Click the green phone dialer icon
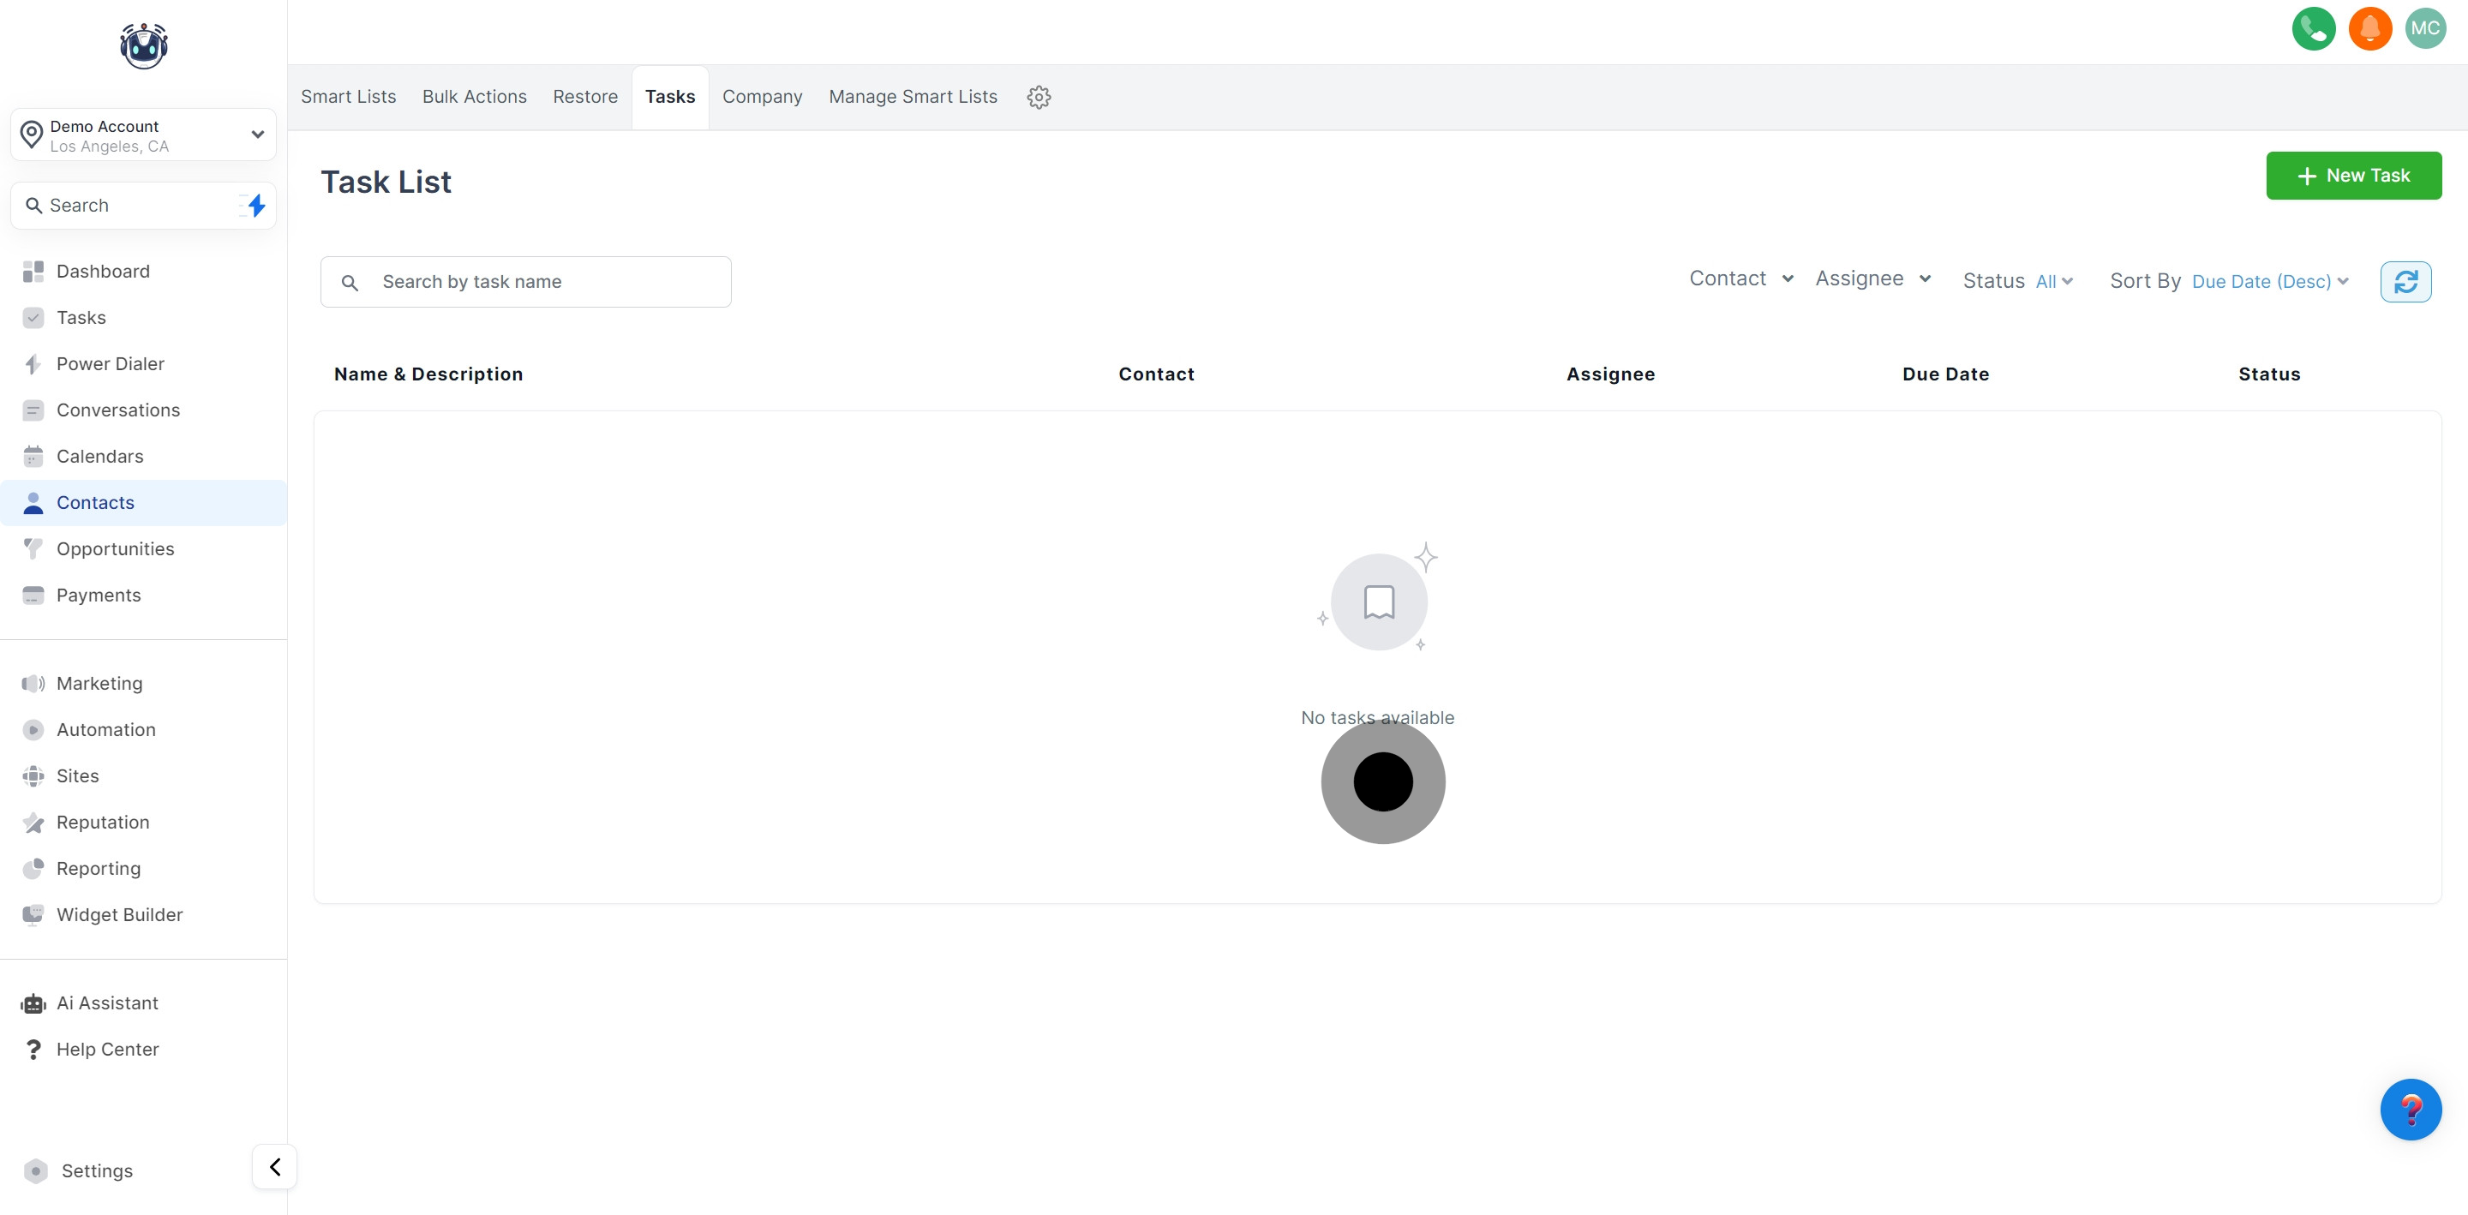This screenshot has width=2468, height=1215. pyautogui.click(x=2313, y=29)
